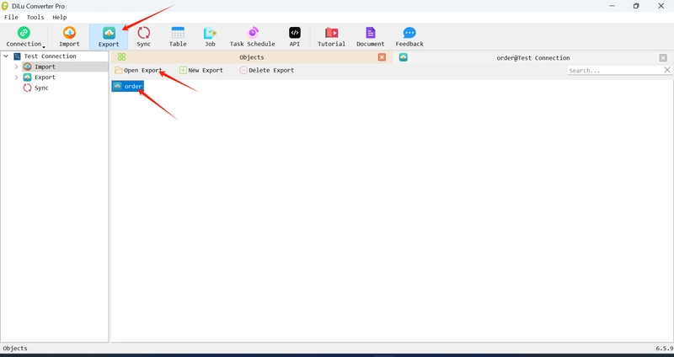Open the Task Schedule toolbar icon

252,36
